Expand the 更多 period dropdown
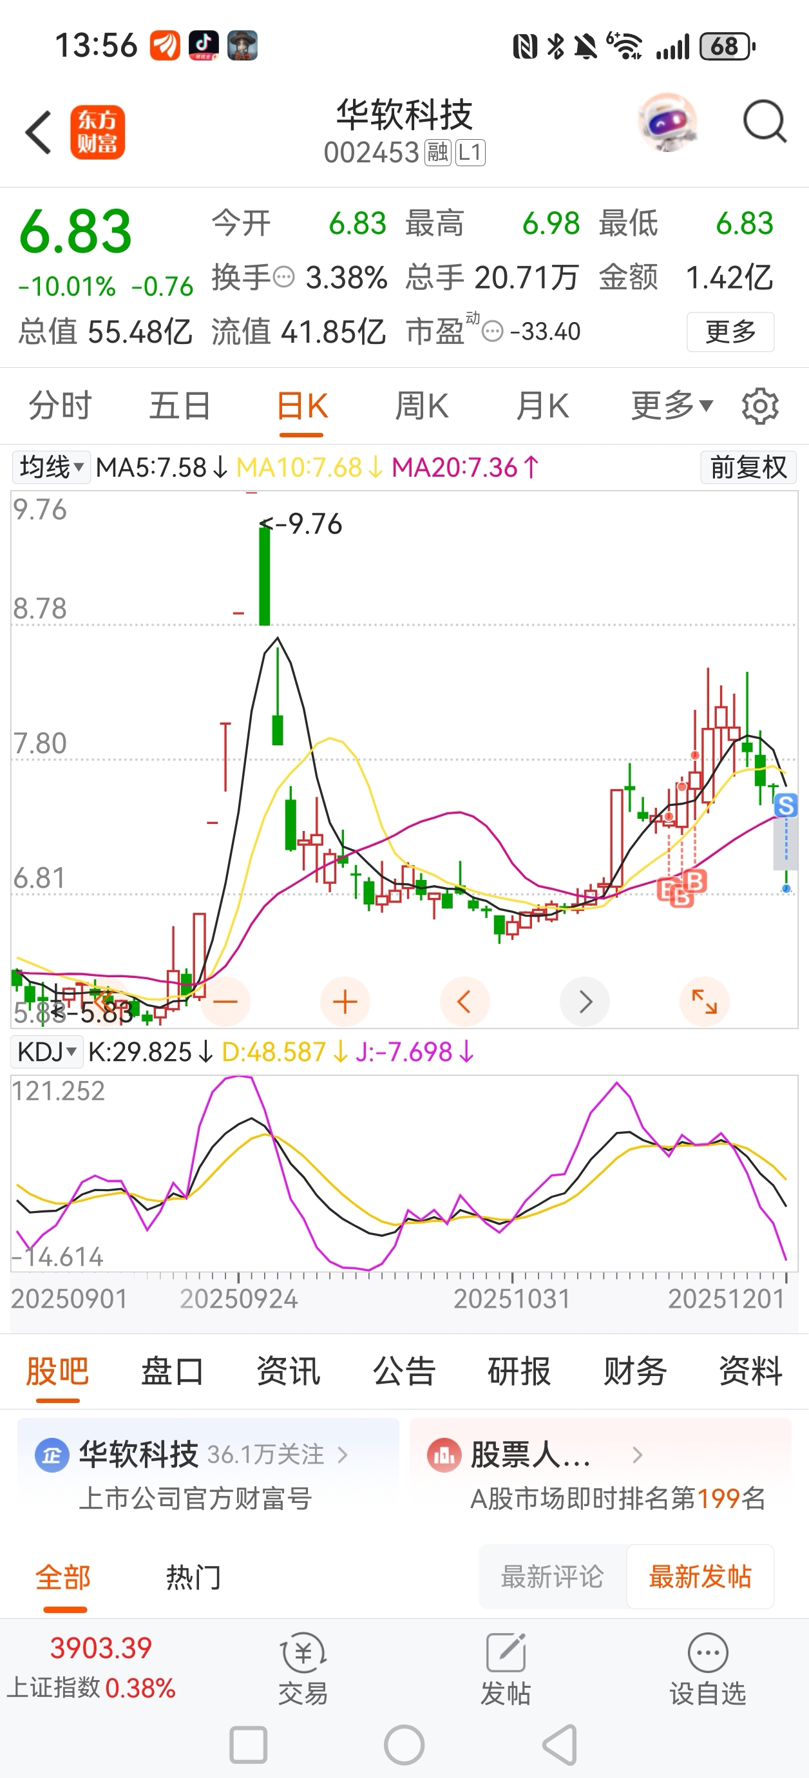The image size is (809, 1778). point(672,405)
